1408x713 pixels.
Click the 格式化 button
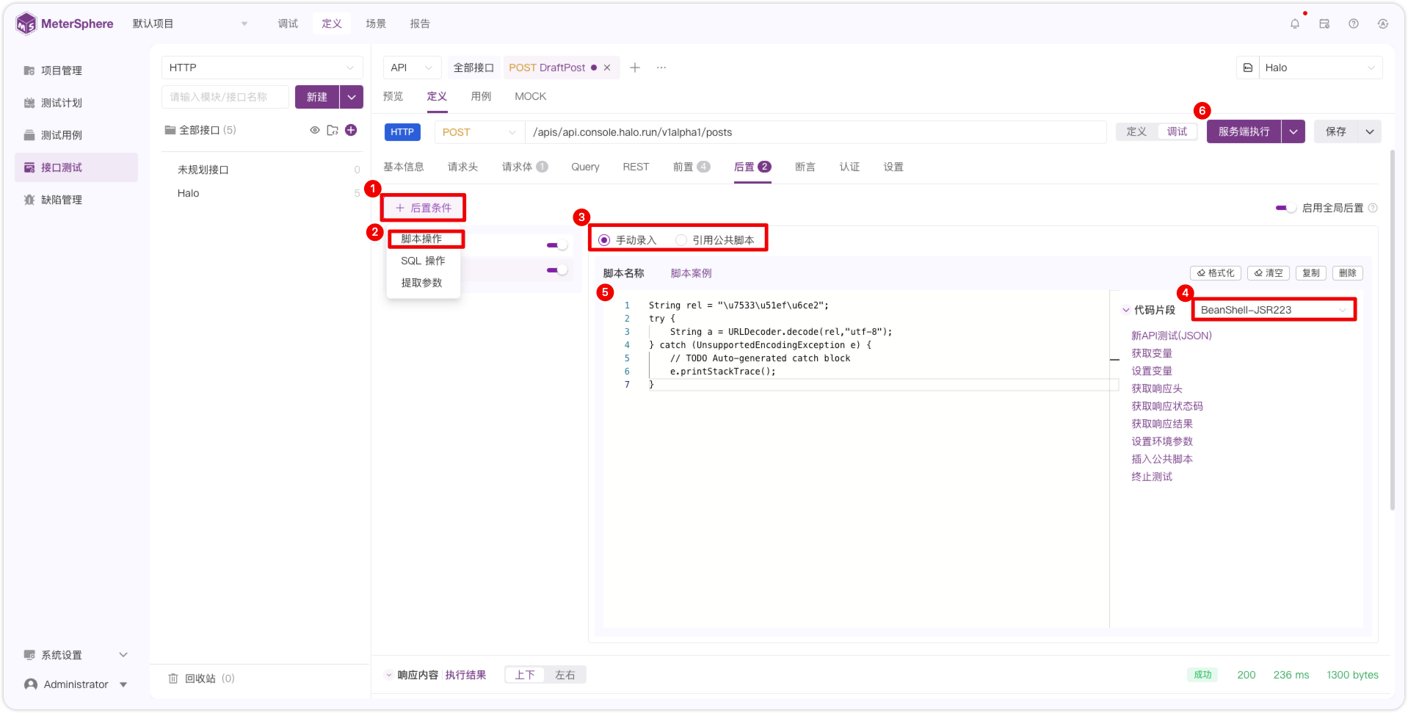1216,273
